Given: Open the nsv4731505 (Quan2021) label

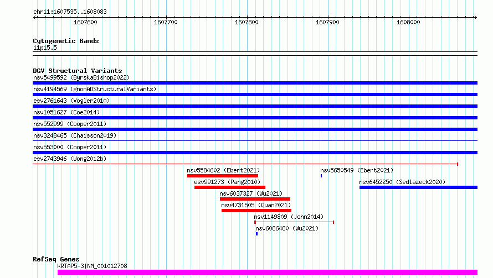Looking at the screenshot, I should coord(256,205).
